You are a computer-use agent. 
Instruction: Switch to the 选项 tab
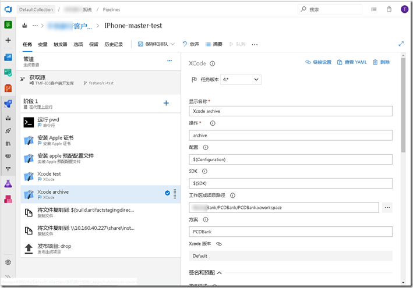point(78,44)
